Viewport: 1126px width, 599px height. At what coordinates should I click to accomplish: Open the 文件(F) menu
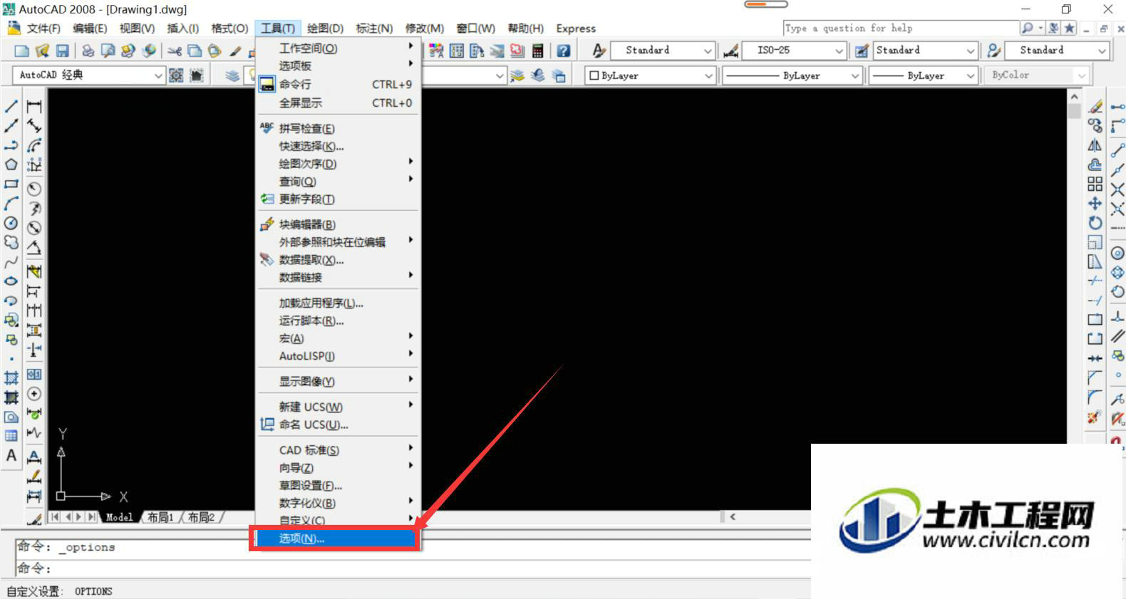43,28
